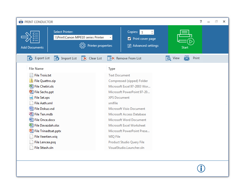Click the File Ten.mdb Access icon
This screenshot has width=244, height=191.
tap(31, 114)
